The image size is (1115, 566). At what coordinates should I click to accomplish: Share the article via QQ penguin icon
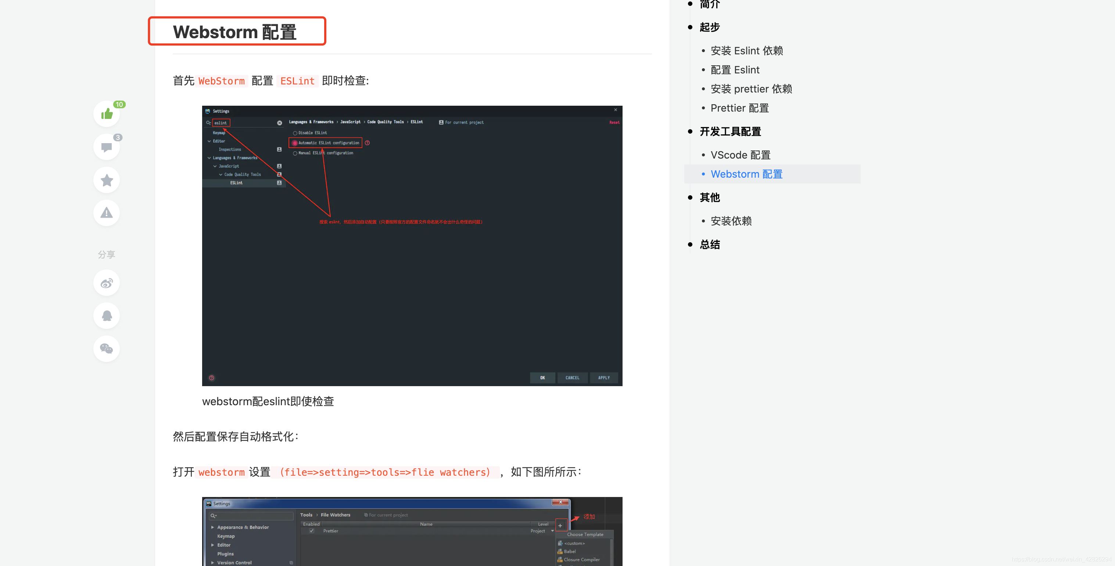click(107, 316)
